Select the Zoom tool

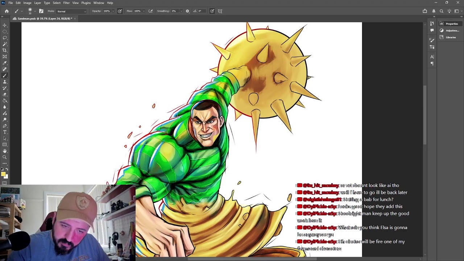(5, 157)
